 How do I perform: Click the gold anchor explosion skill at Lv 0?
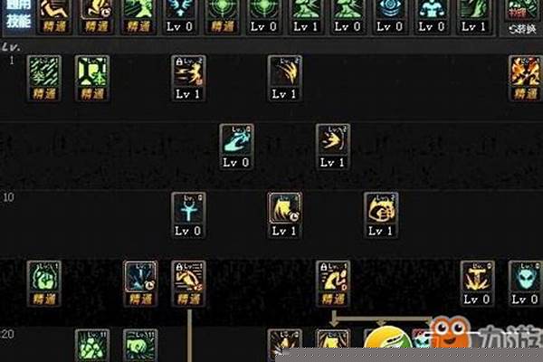[x=477, y=283]
